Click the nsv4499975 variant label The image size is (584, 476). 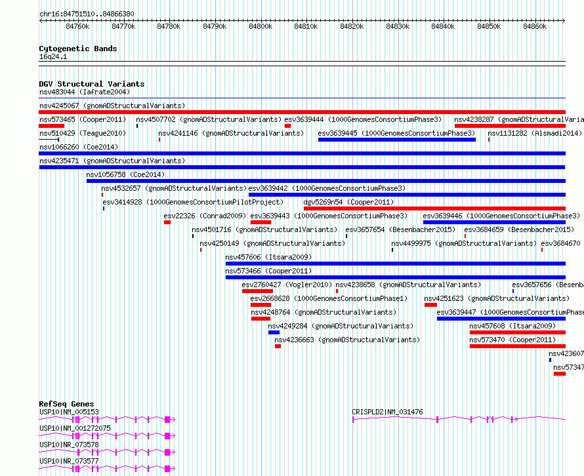[x=464, y=243]
